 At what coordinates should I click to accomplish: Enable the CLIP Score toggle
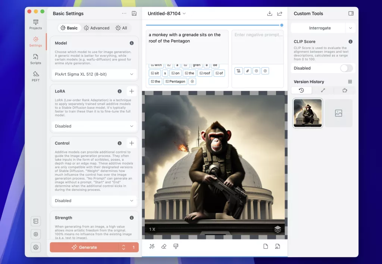[347, 68]
